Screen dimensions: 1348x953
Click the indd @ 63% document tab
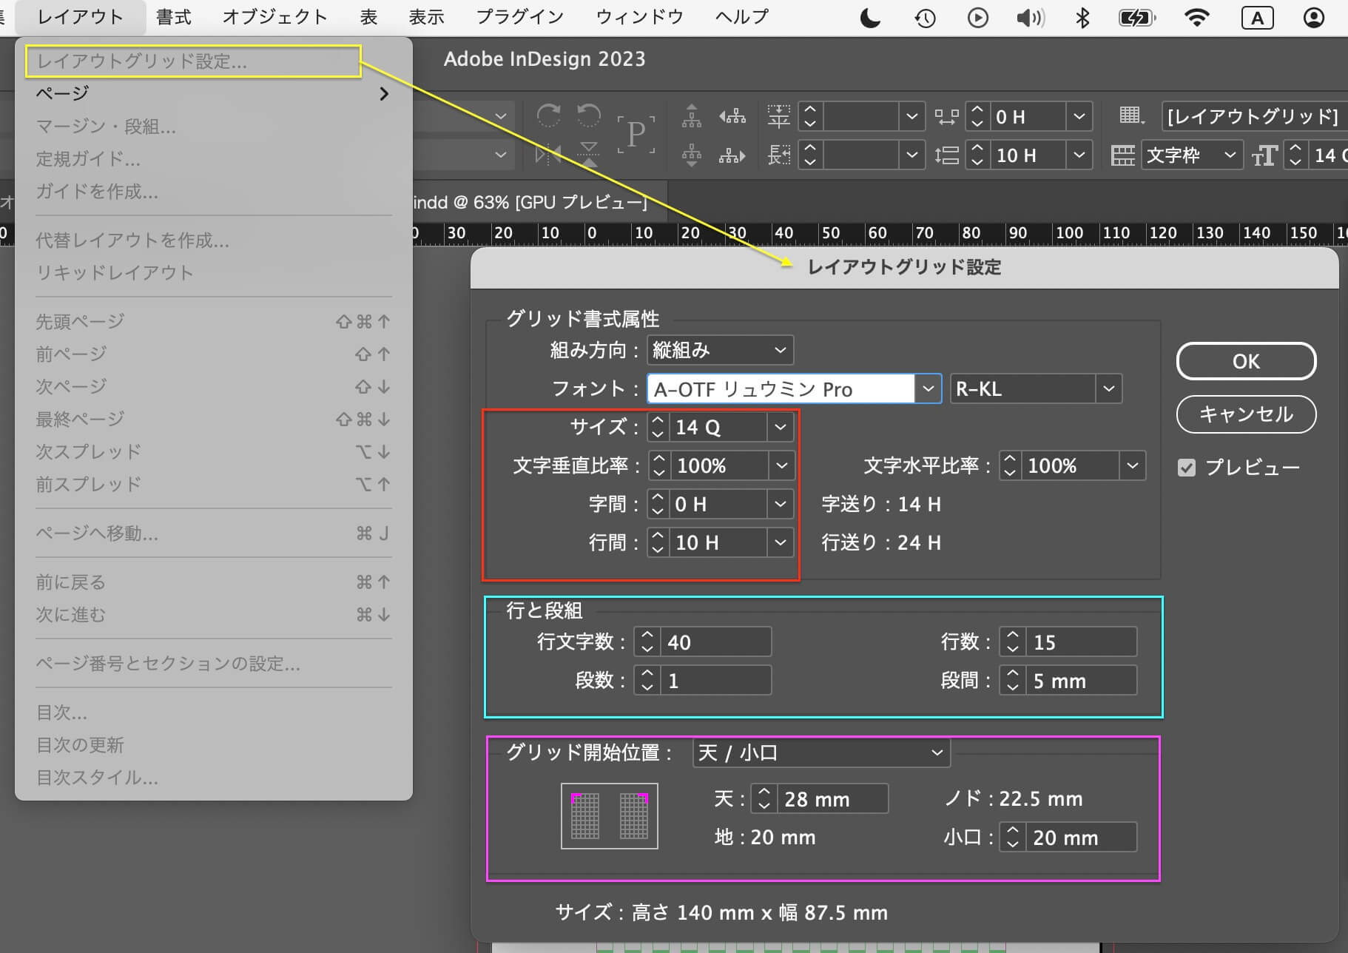click(529, 202)
